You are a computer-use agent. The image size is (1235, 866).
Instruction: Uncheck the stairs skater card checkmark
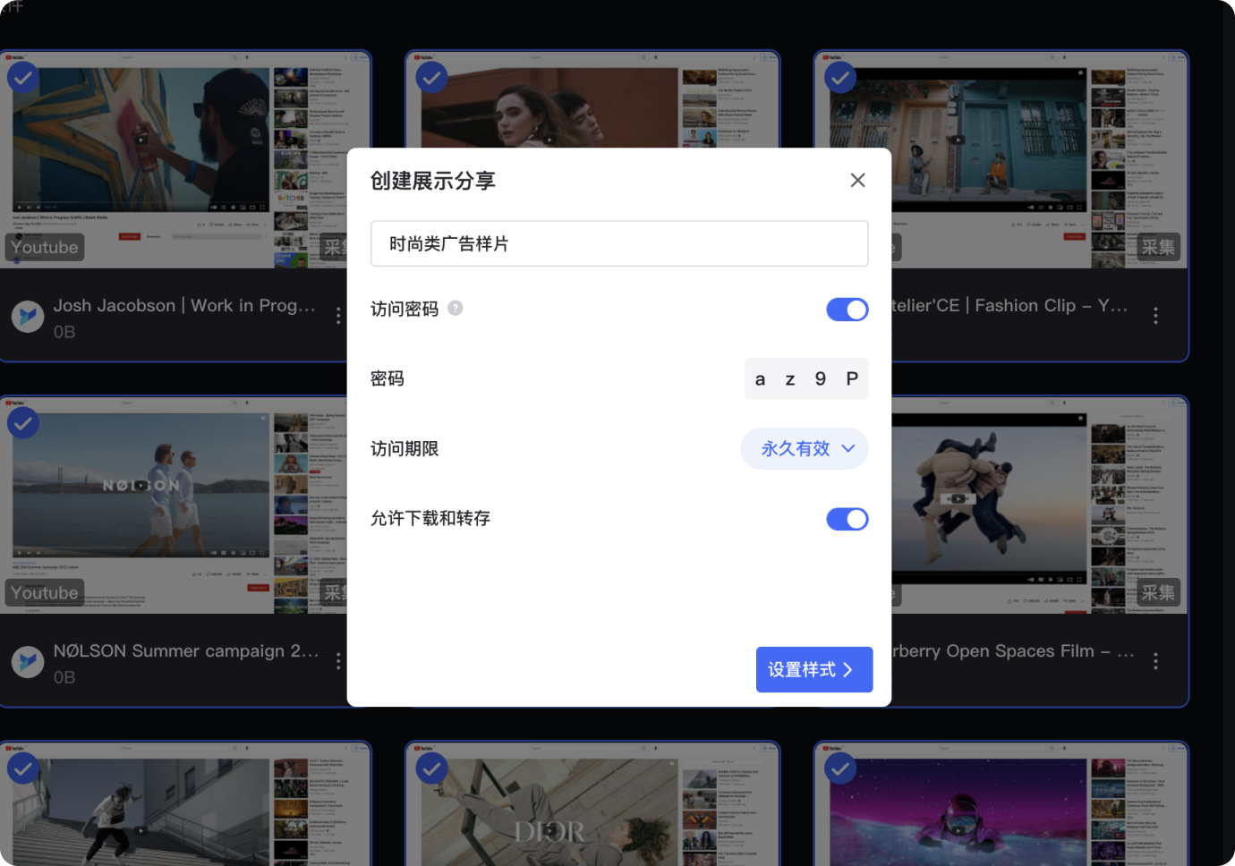point(23,768)
